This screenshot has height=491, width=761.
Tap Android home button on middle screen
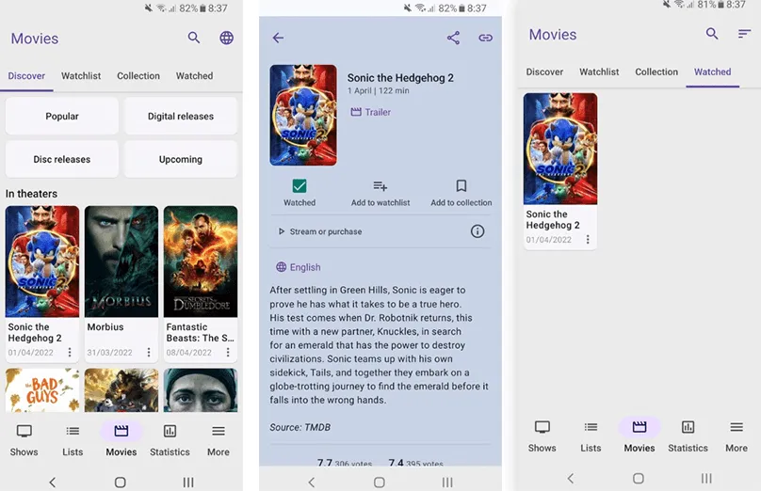tap(380, 483)
